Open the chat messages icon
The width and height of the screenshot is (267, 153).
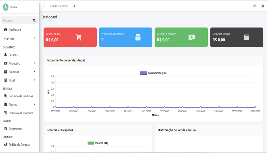coord(255,6)
